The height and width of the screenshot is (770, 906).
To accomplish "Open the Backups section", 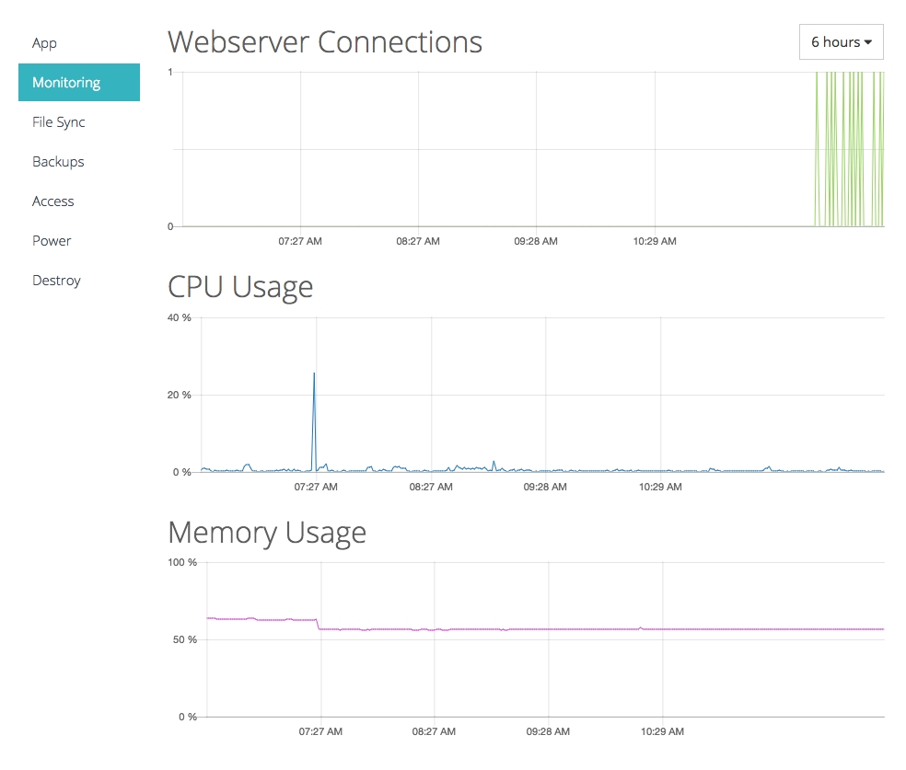I will click(58, 162).
